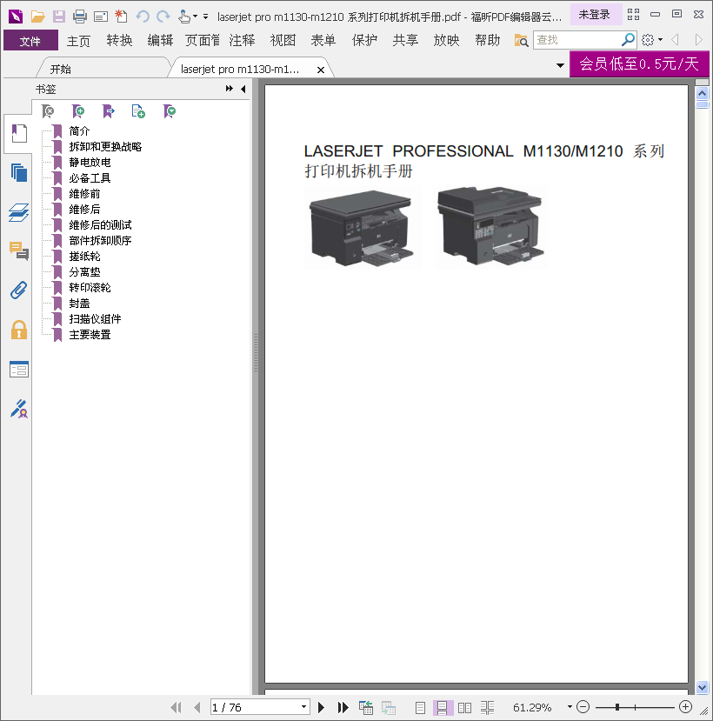Switch to continuous facing view
The image size is (713, 721).
pyautogui.click(x=487, y=708)
